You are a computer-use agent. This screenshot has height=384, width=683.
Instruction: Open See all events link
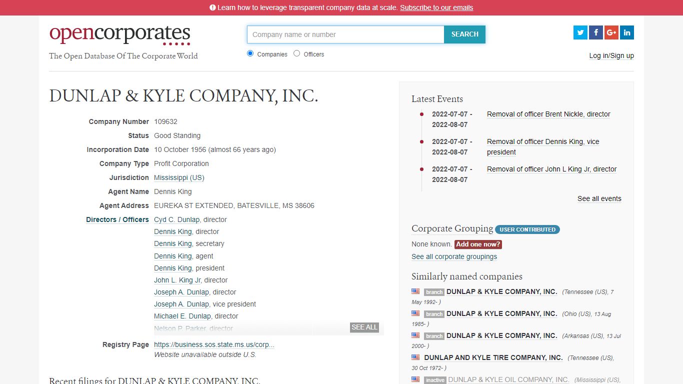(x=599, y=198)
